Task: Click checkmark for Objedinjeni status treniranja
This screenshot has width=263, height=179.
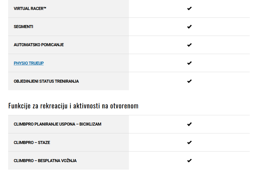Action: [189, 81]
